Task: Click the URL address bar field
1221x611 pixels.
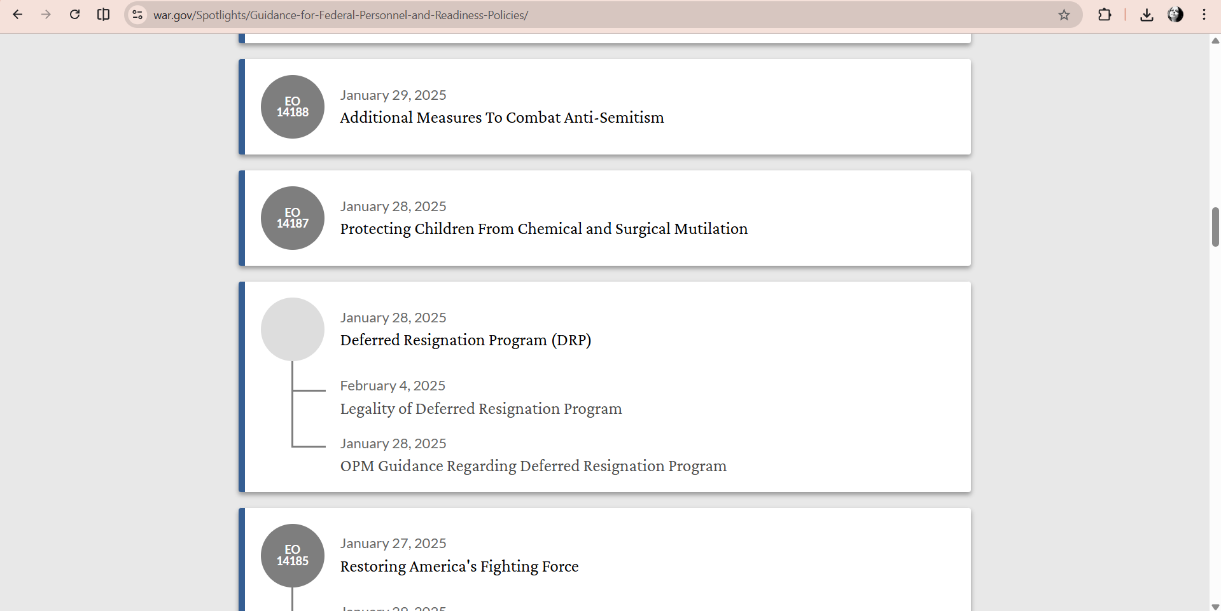Action: tap(573, 15)
